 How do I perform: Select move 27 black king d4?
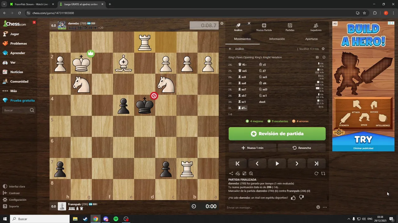point(262,83)
